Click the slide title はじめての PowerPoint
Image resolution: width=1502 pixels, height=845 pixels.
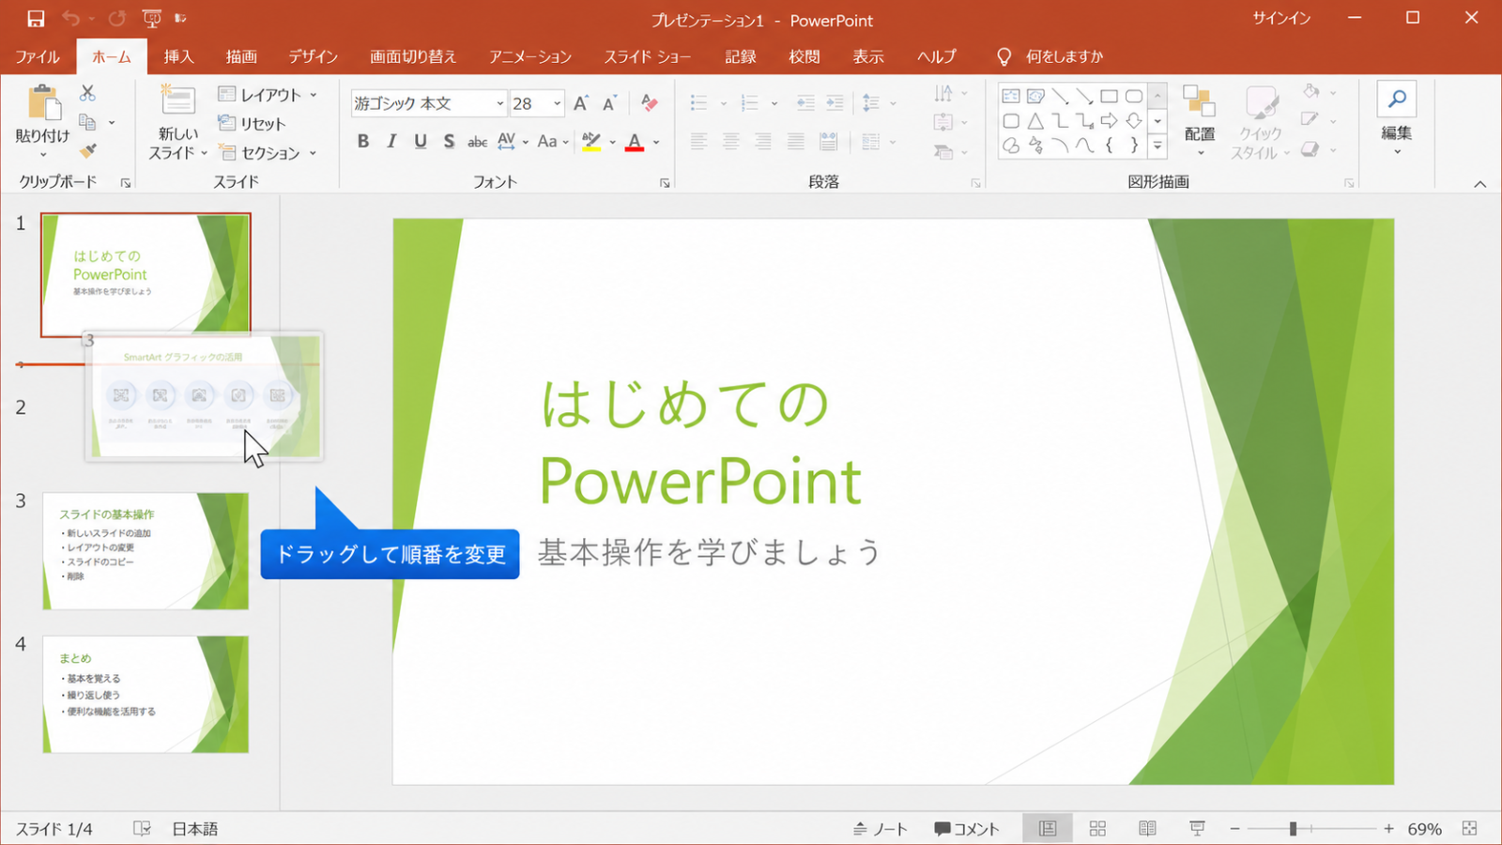(701, 442)
